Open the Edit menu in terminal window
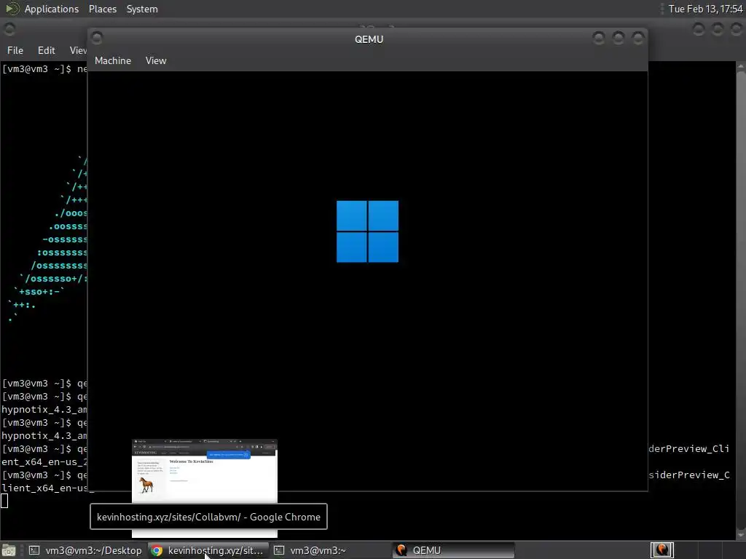 46,50
